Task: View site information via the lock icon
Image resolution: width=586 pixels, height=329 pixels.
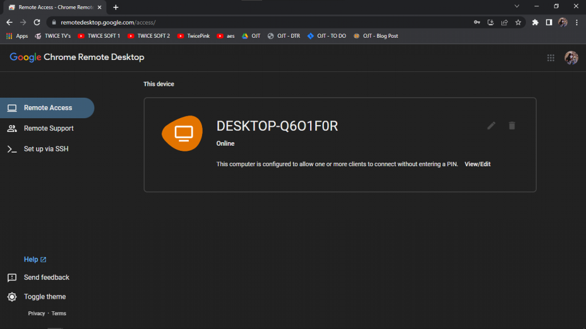Action: click(x=54, y=22)
